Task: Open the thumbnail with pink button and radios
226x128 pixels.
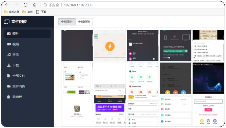Action: coord(208,111)
